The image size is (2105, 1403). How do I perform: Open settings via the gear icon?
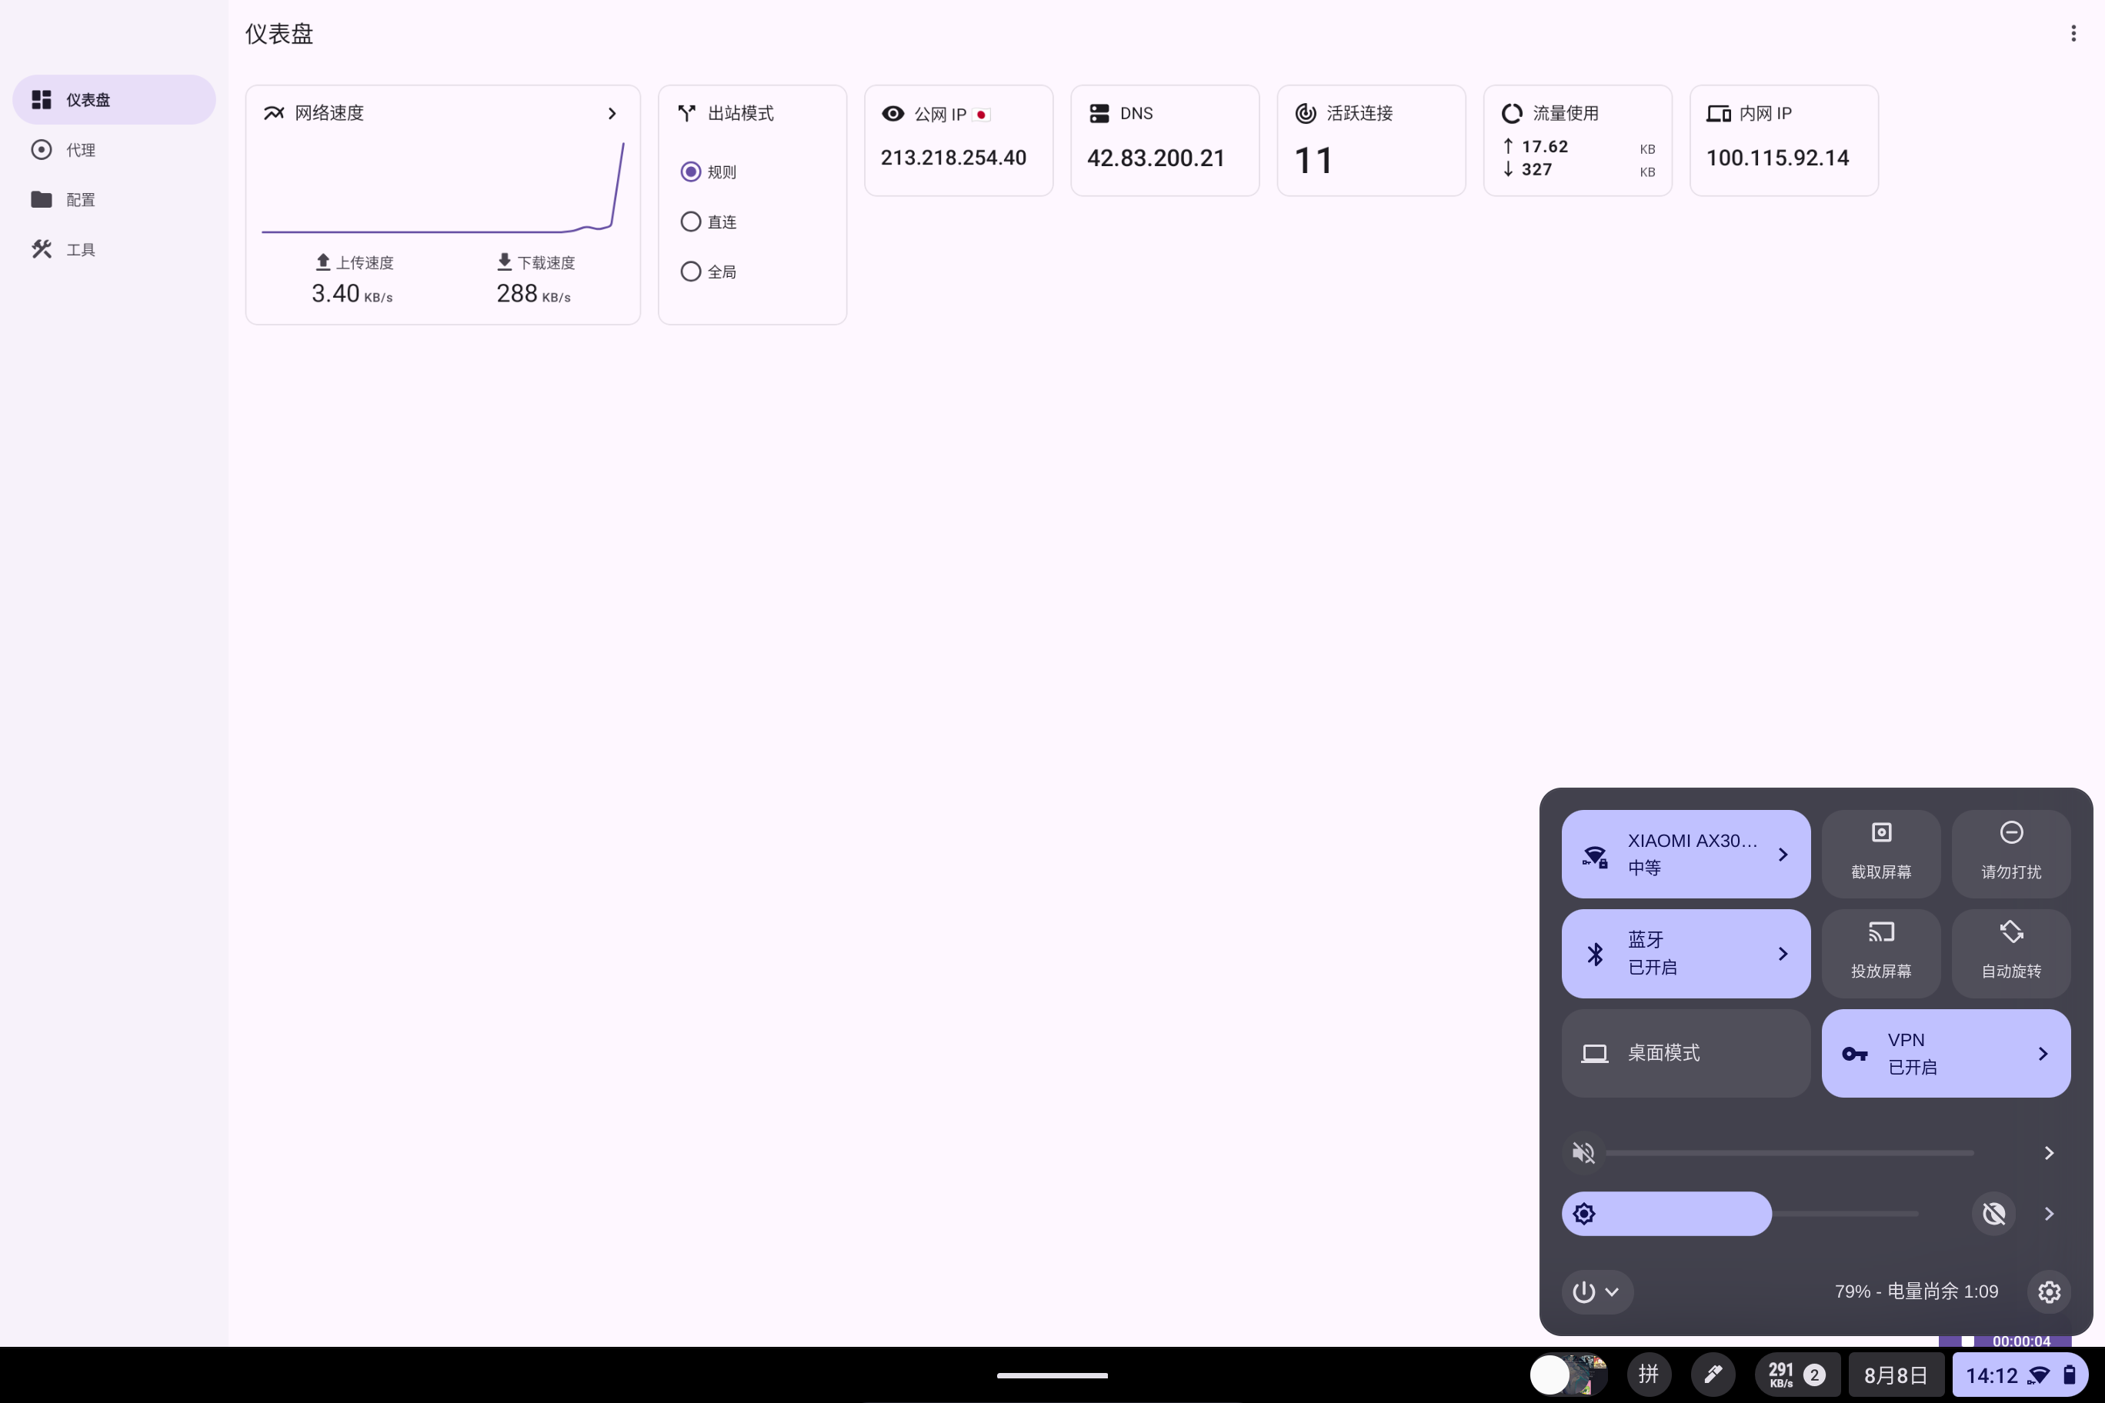point(2049,1291)
